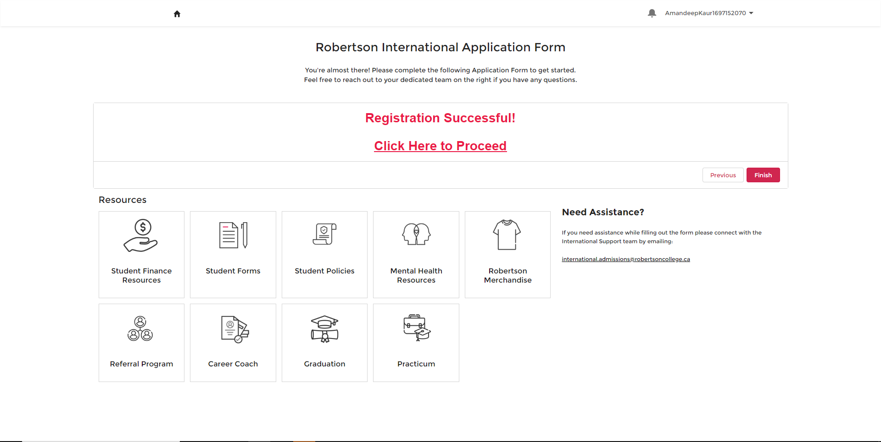881x442 pixels.
Task: Expand the AmandeepKaur1697152070 account dropdown
Action: [709, 13]
